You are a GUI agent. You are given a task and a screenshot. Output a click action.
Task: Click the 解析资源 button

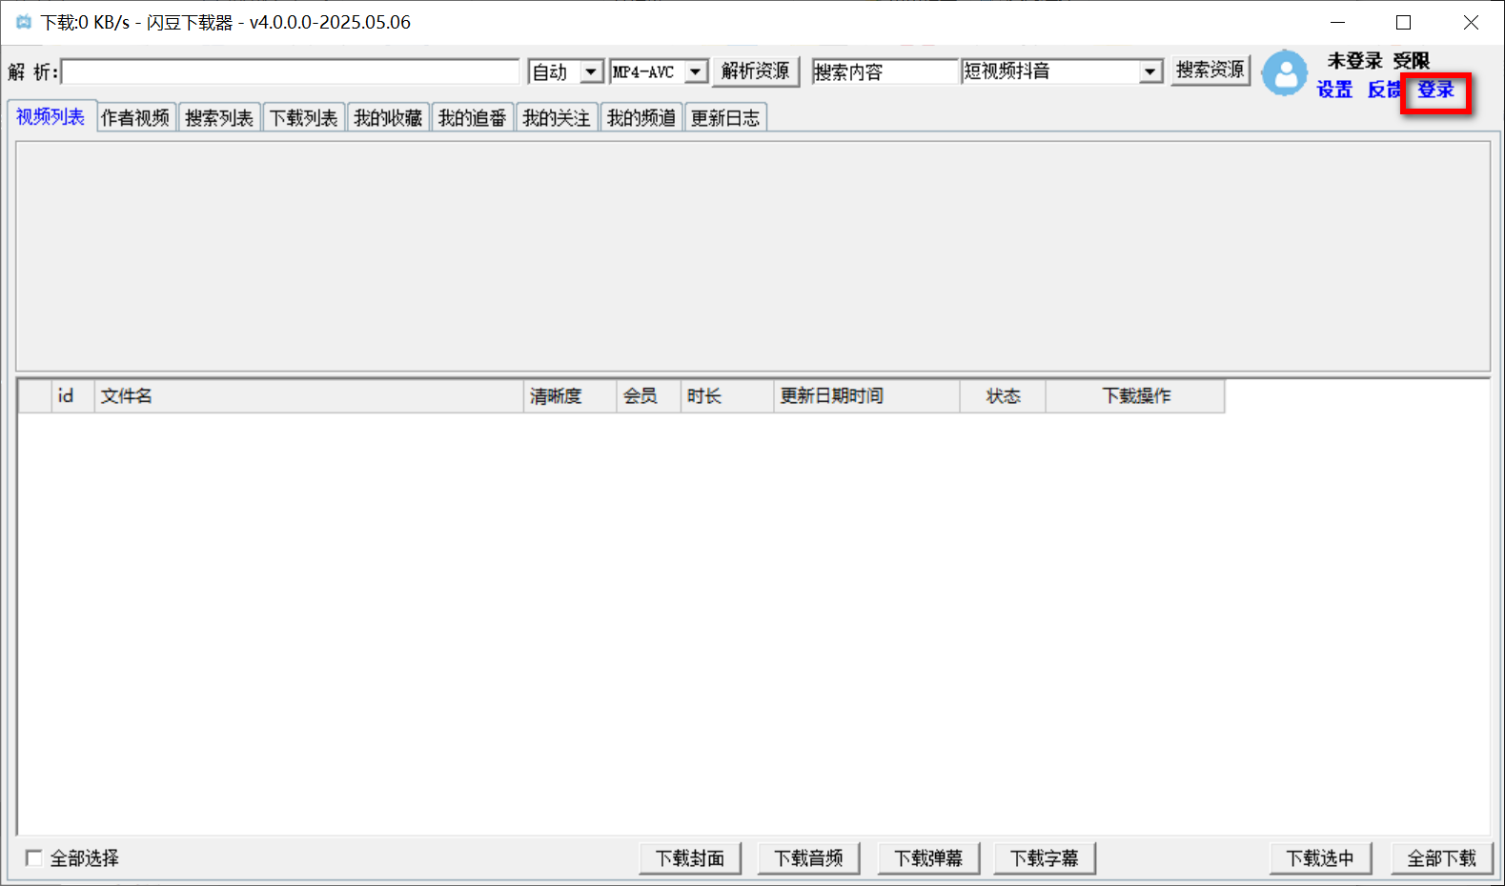pyautogui.click(x=756, y=70)
